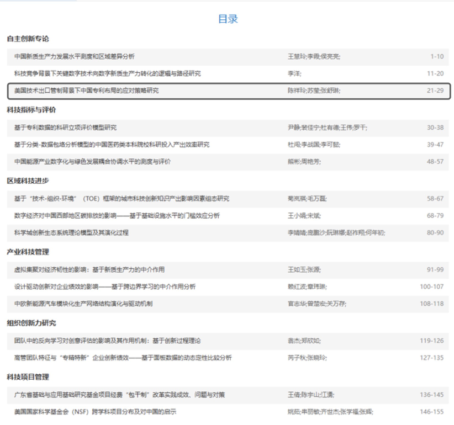454x425 pixels.
Task: Open article '设计驱动创新对企业绩效的影响'
Action: (x=105, y=287)
